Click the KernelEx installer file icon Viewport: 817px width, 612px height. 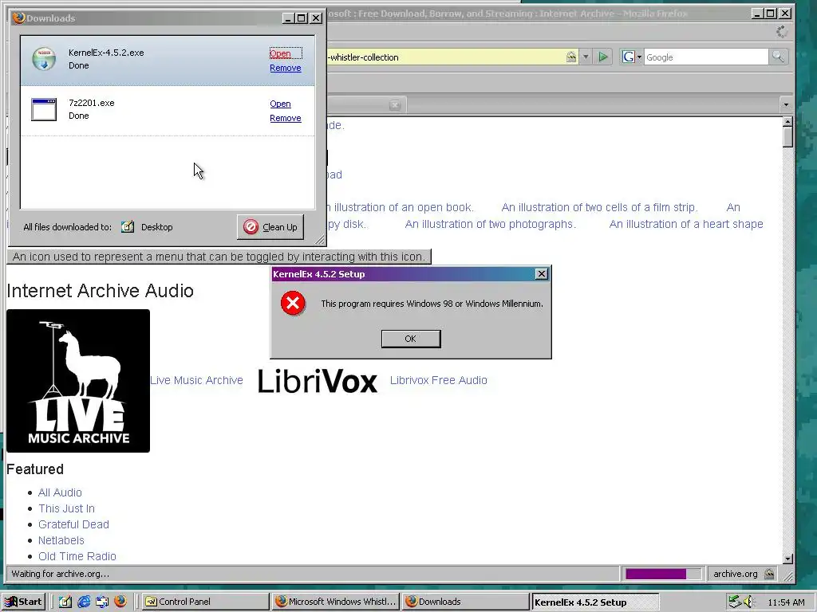pyautogui.click(x=44, y=59)
